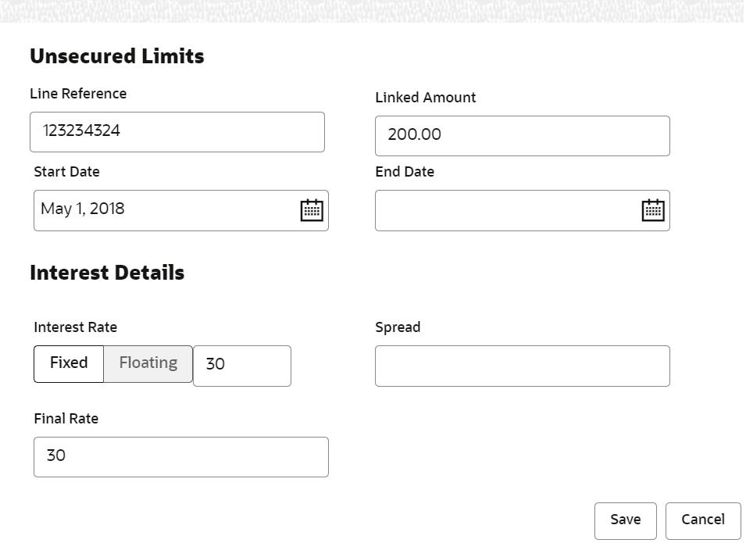
Task: Click the Line Reference label
Action: 78,94
